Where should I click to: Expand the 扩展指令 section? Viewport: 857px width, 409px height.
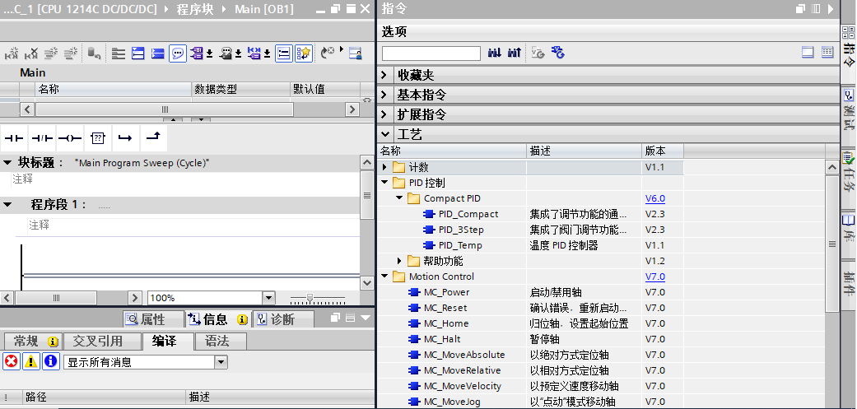pyautogui.click(x=384, y=114)
